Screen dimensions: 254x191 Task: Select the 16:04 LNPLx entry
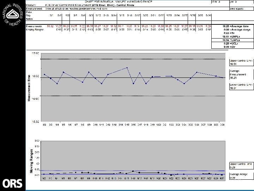pos(231,40)
